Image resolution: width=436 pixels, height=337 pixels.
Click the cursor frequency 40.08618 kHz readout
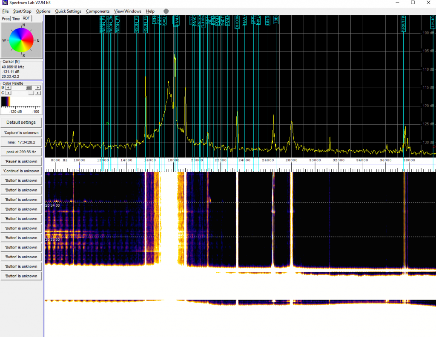pos(13,67)
